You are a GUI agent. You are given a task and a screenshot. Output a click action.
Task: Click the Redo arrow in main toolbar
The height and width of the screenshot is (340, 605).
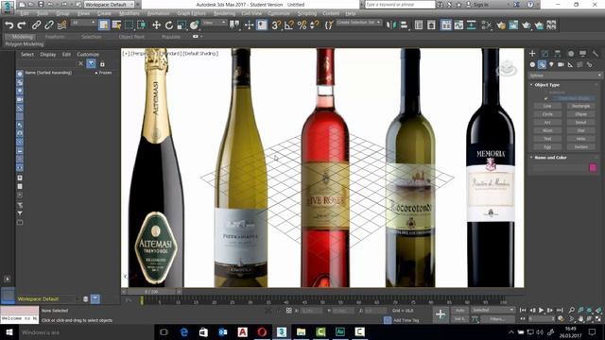pos(22,25)
